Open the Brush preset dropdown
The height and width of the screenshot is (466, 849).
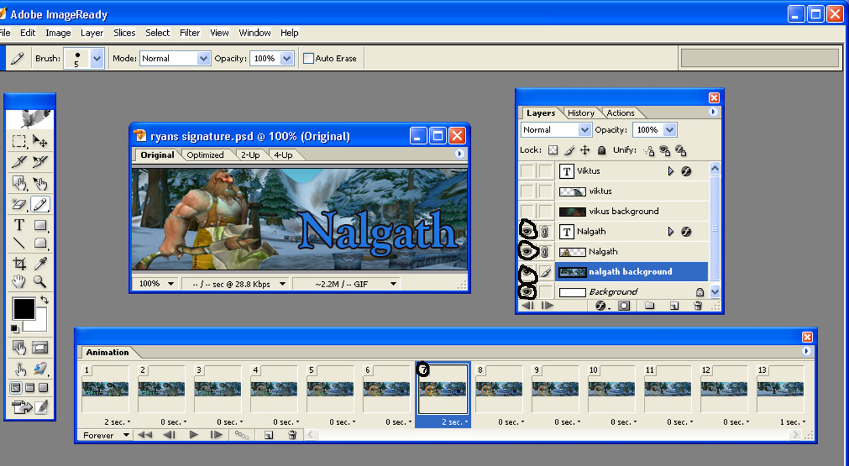(x=97, y=58)
